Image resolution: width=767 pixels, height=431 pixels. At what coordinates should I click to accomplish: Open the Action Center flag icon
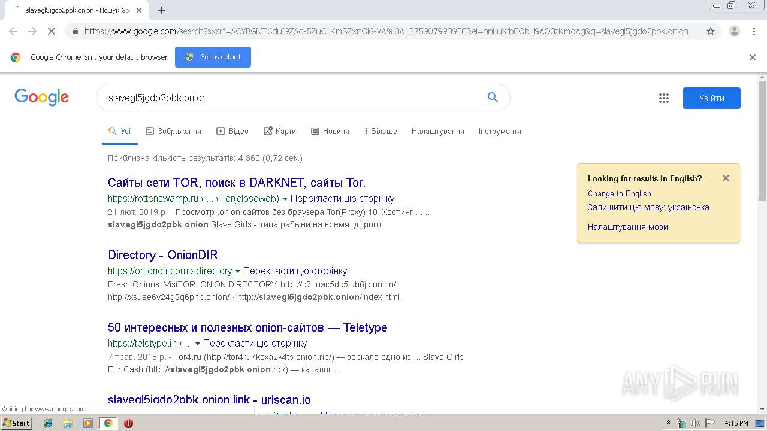click(709, 423)
